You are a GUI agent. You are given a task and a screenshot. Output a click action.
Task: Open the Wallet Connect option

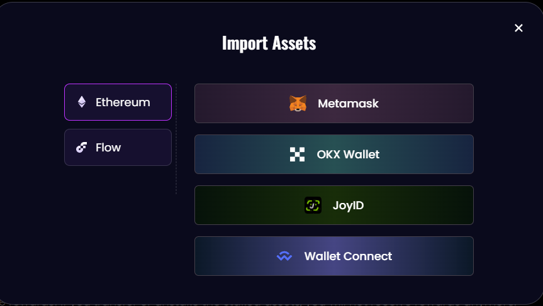(x=333, y=256)
